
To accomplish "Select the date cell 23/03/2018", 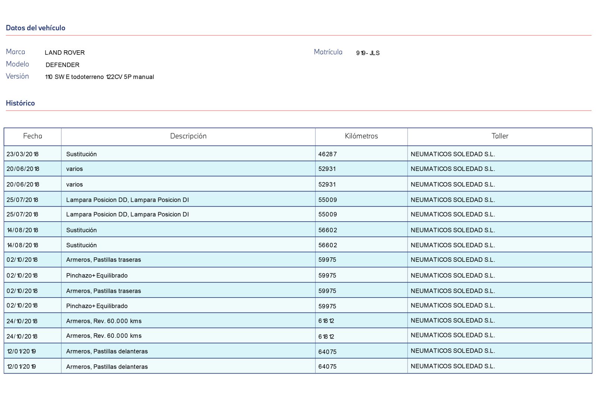I will tap(22, 154).
